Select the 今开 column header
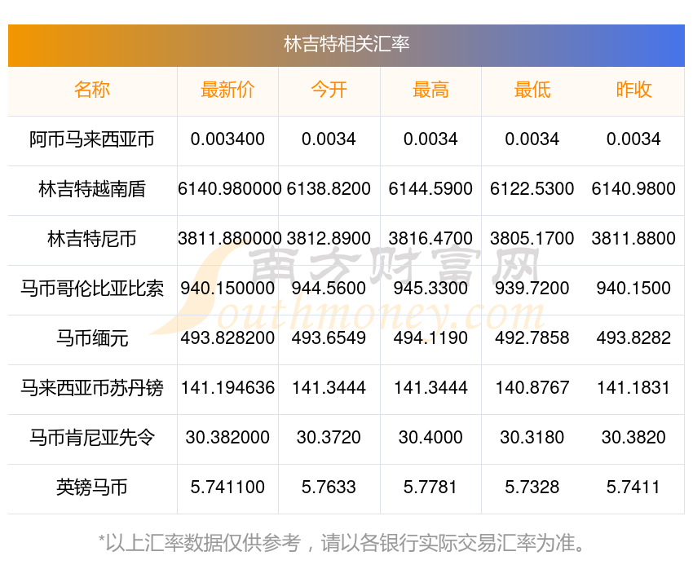Image resolution: width=693 pixels, height=569 pixels. 329,90
